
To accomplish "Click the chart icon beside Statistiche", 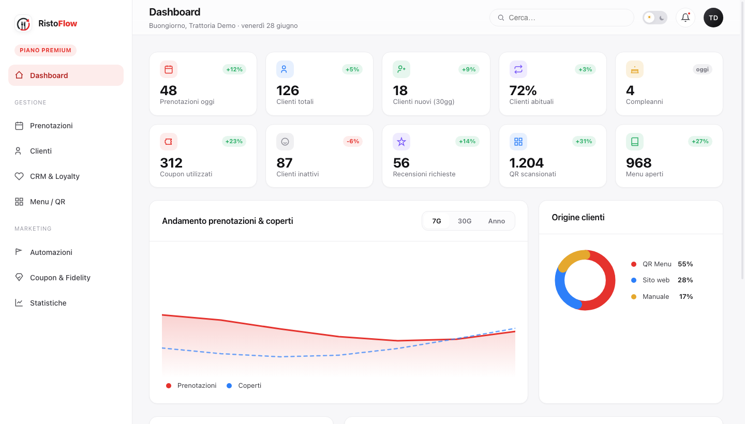I will (19, 303).
